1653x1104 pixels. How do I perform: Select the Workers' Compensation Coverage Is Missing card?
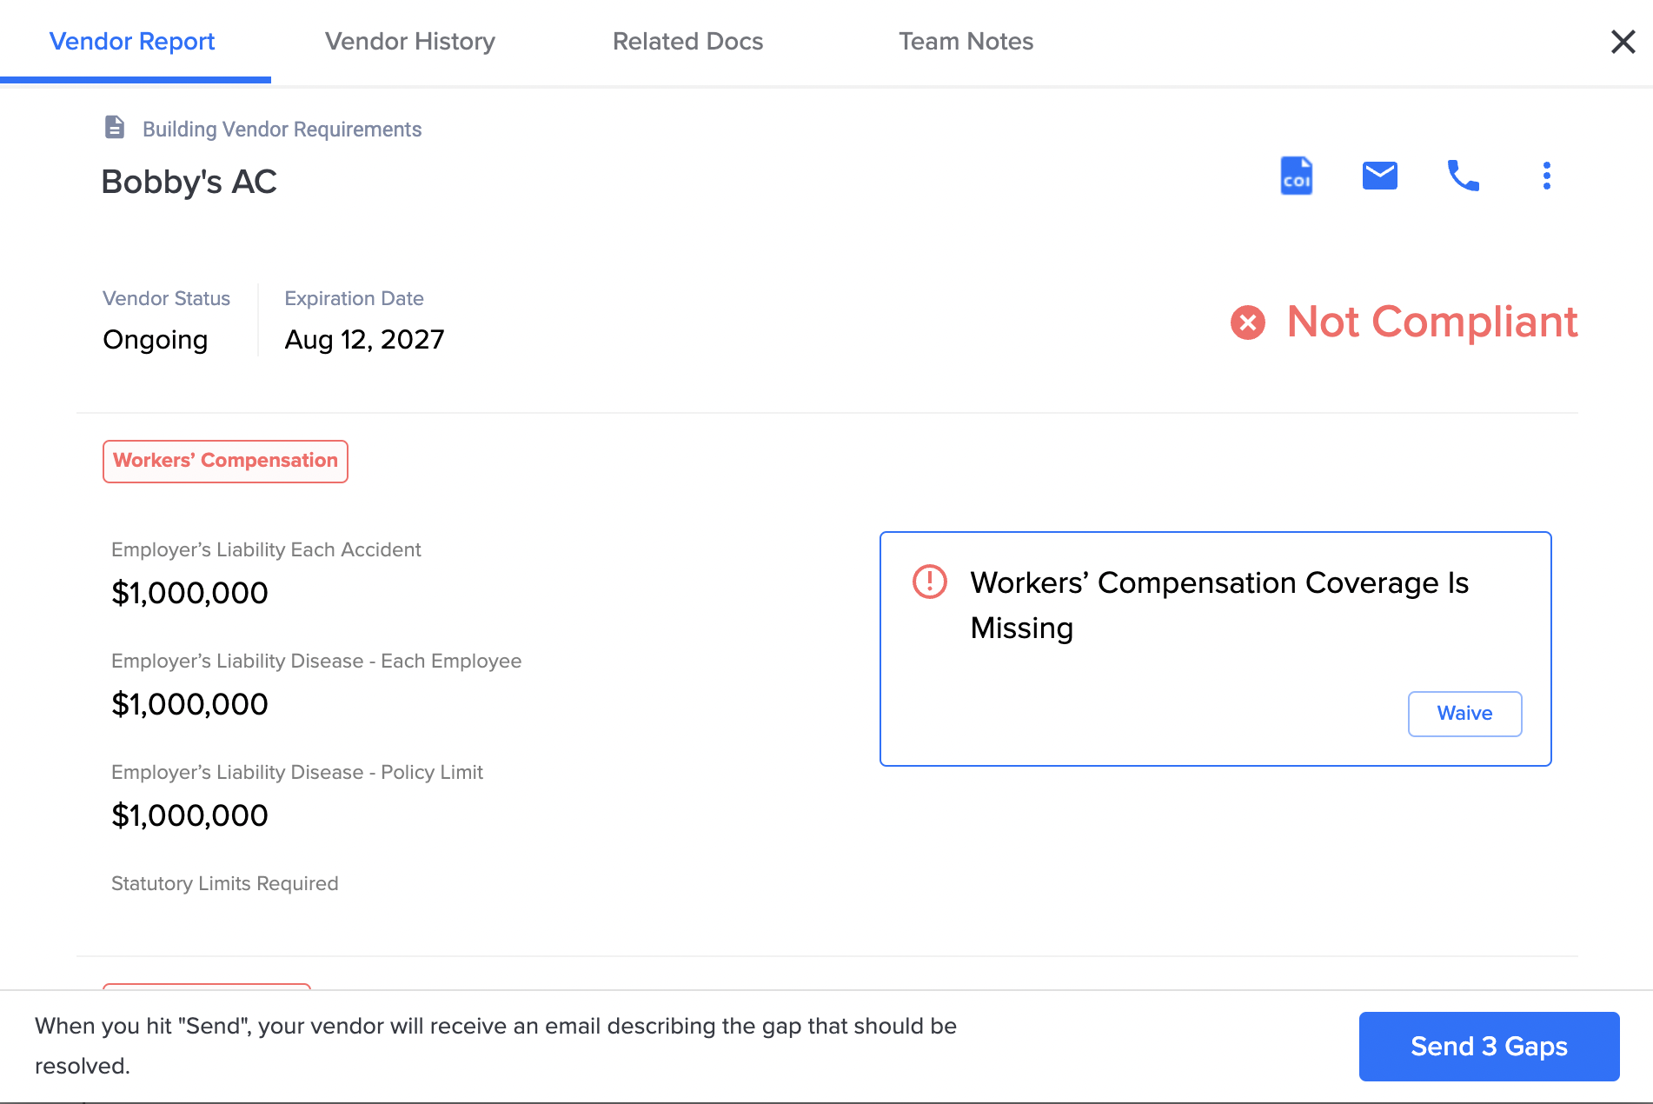[x=1215, y=648]
